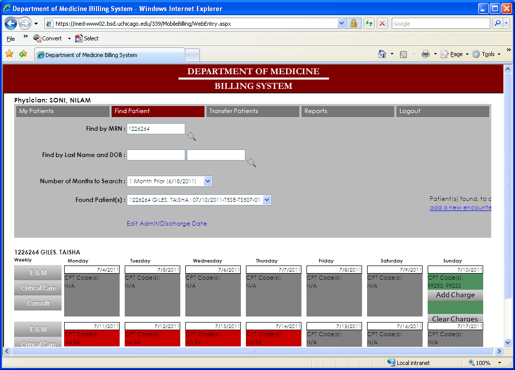The height and width of the screenshot is (370, 515).
Task: Click the browser Back arrow button
Action: point(11,23)
